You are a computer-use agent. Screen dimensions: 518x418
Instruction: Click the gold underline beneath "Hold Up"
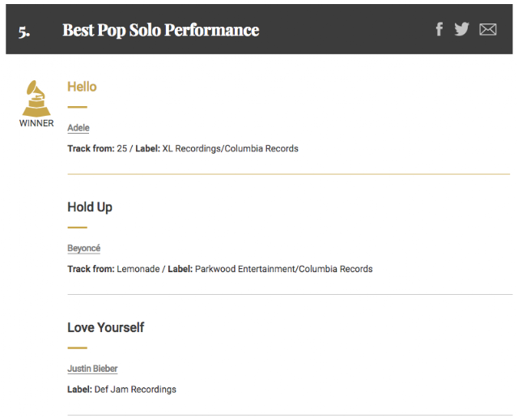pos(77,227)
